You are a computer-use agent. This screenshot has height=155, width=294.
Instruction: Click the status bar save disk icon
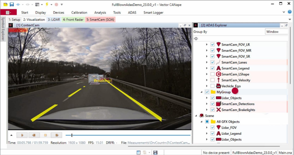tap(155, 153)
